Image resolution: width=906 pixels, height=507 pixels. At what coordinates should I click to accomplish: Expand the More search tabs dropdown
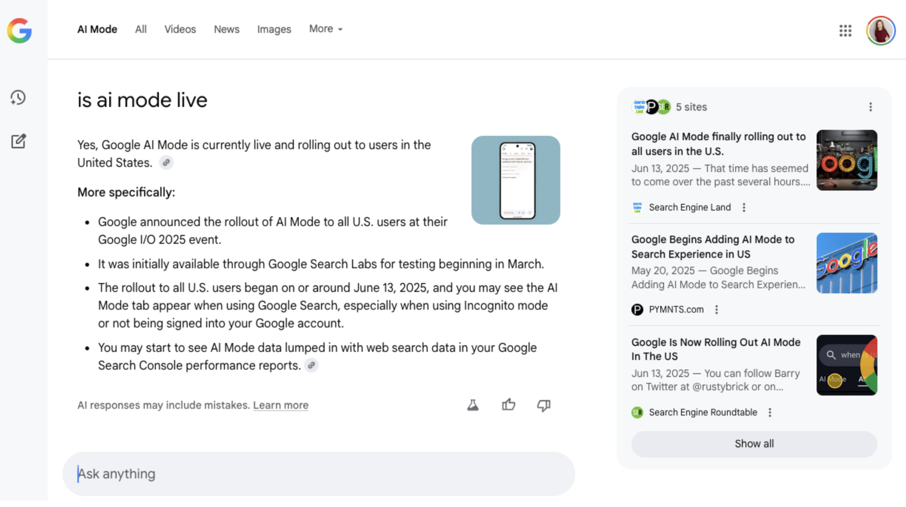[326, 29]
